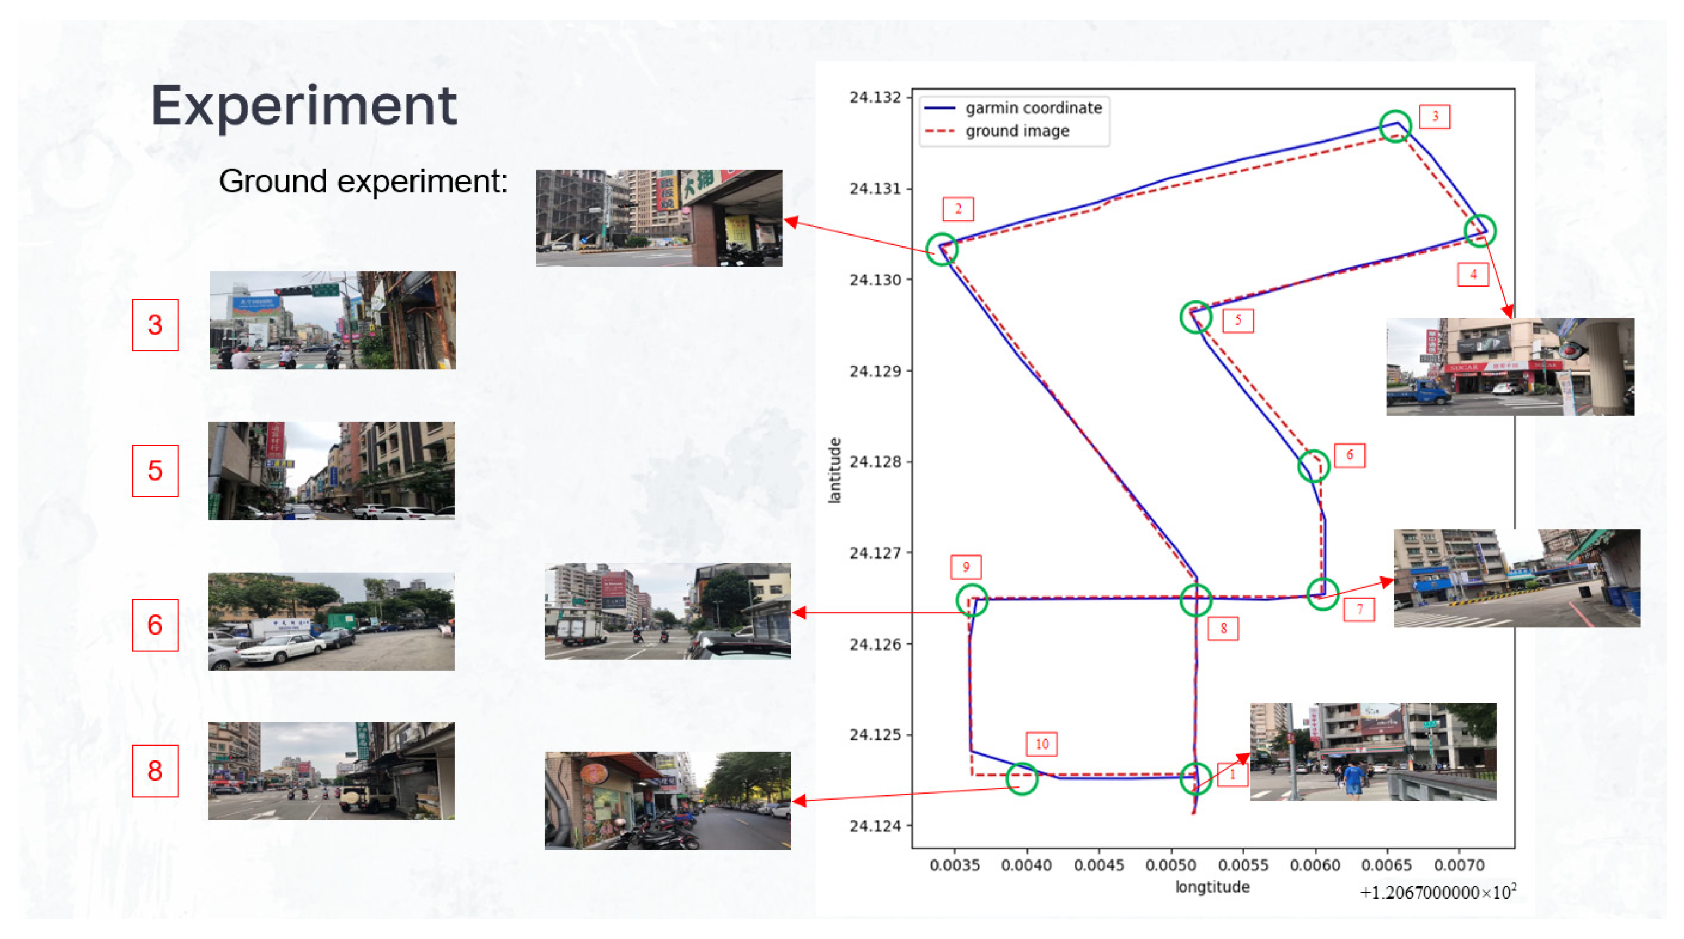Click the red number 5 box on left
This screenshot has height=939, width=1684.
click(x=155, y=471)
